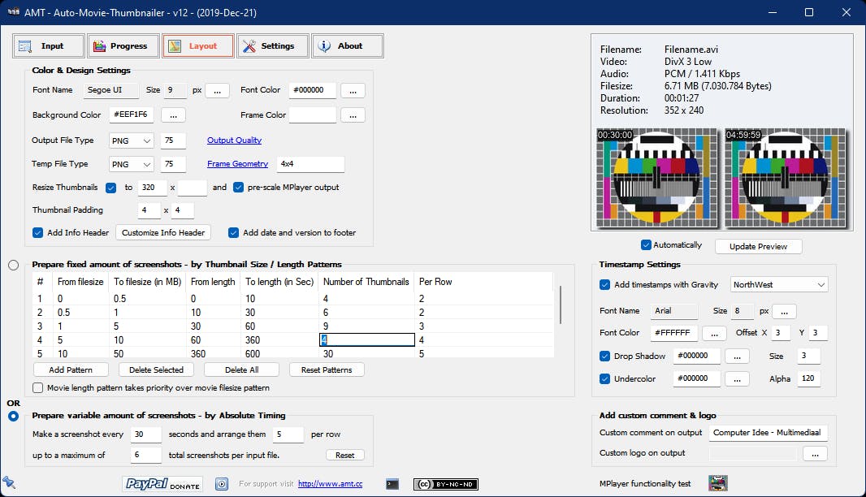Click the empty resize height field
Viewport: 866px width, 497px height.
point(193,188)
